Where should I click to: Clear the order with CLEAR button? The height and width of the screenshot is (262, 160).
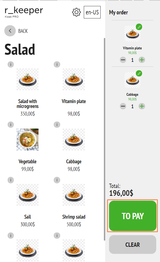(133, 244)
